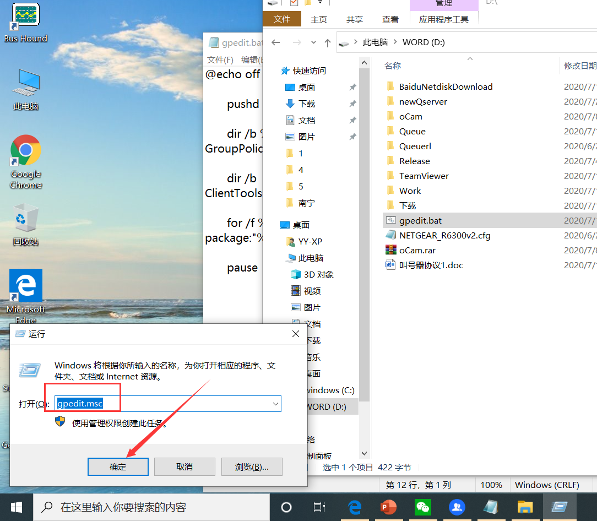This screenshot has width=597, height=521.
Task: Open the Bus Hound desktop shortcut
Action: 25,15
